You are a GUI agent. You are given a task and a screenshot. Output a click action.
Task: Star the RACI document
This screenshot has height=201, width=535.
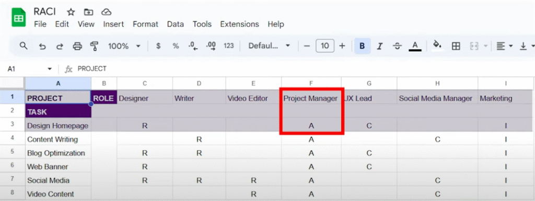click(x=71, y=12)
